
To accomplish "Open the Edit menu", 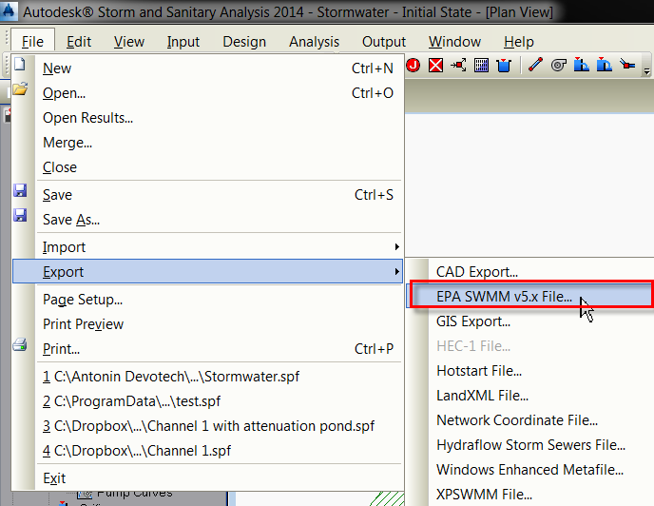I will coord(79,42).
